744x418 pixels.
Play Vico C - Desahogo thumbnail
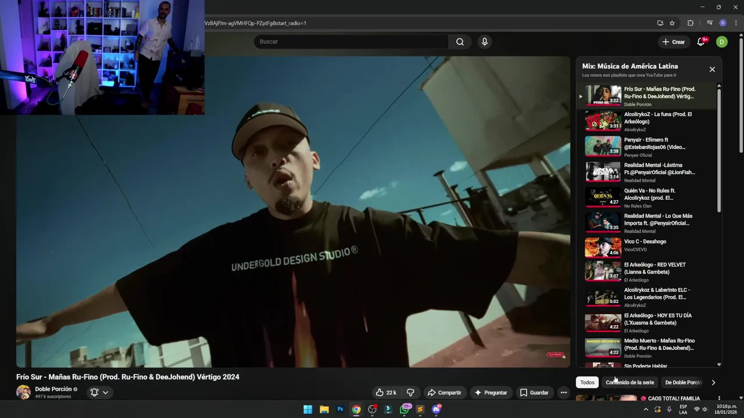[x=603, y=247]
